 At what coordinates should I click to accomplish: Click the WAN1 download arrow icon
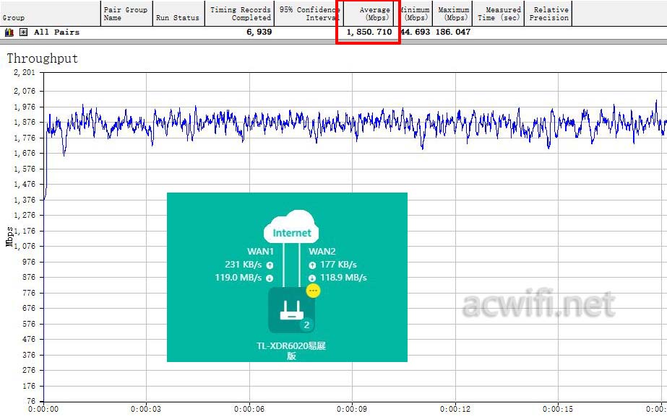(x=270, y=278)
